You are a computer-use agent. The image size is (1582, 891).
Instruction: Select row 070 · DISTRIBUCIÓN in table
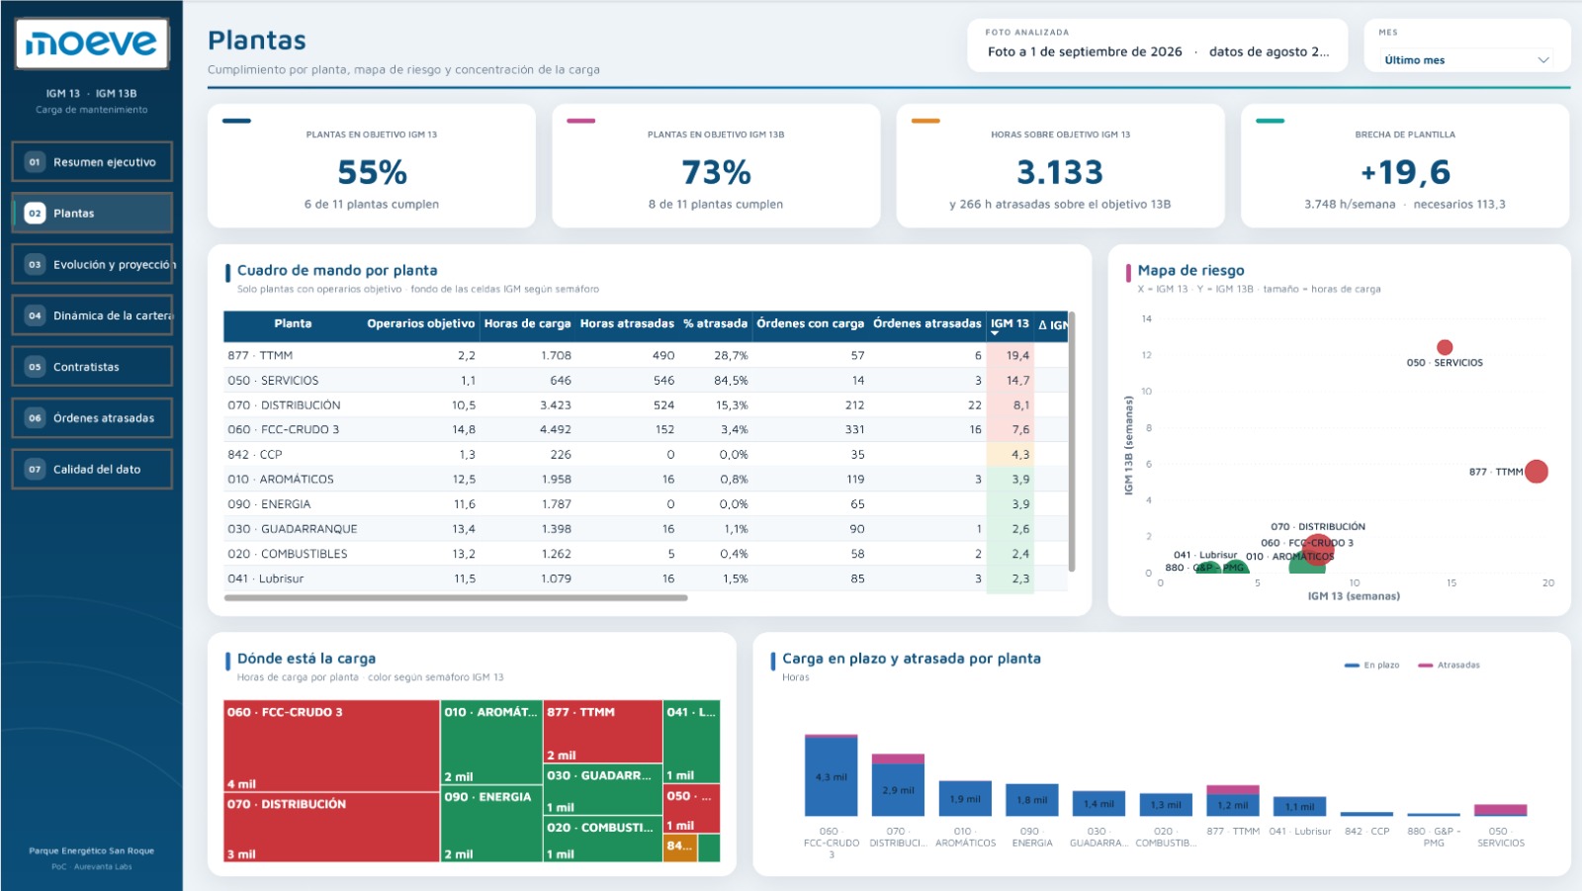tap(646, 404)
